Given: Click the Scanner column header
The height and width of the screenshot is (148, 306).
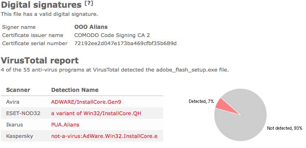Looking at the screenshot, I should (x=18, y=90).
